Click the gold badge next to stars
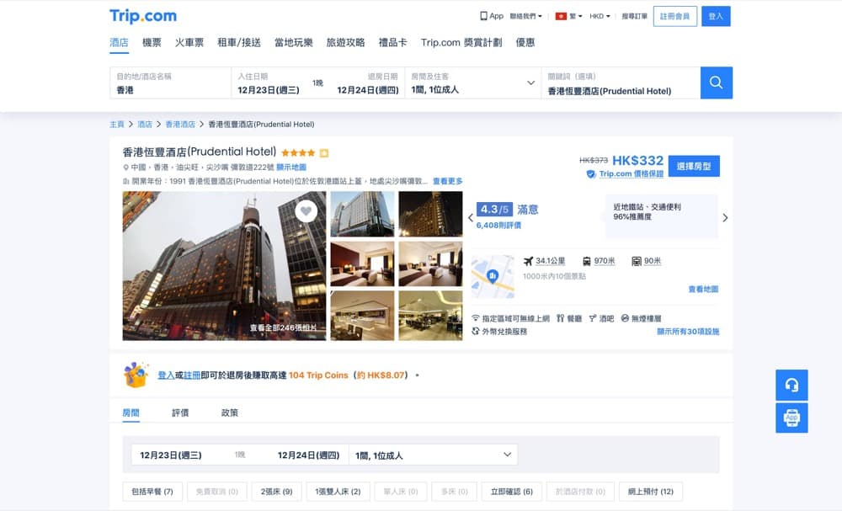Image resolution: width=842 pixels, height=511 pixels. 324,153
